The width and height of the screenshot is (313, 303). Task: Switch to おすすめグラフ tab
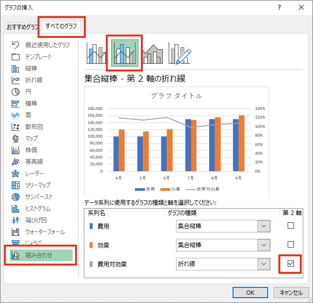21,27
